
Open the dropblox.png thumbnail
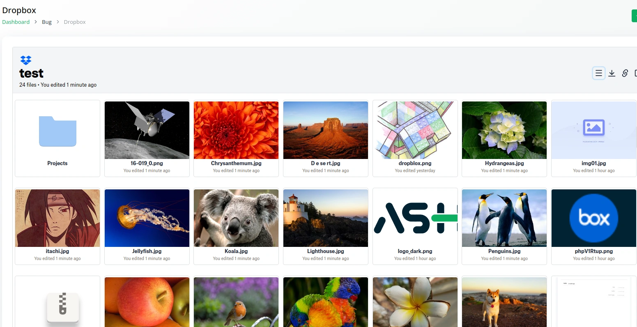click(415, 130)
